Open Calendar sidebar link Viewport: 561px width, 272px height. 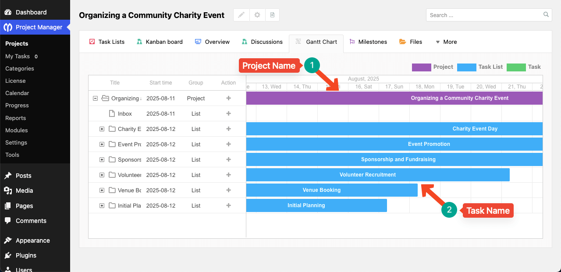tap(17, 93)
